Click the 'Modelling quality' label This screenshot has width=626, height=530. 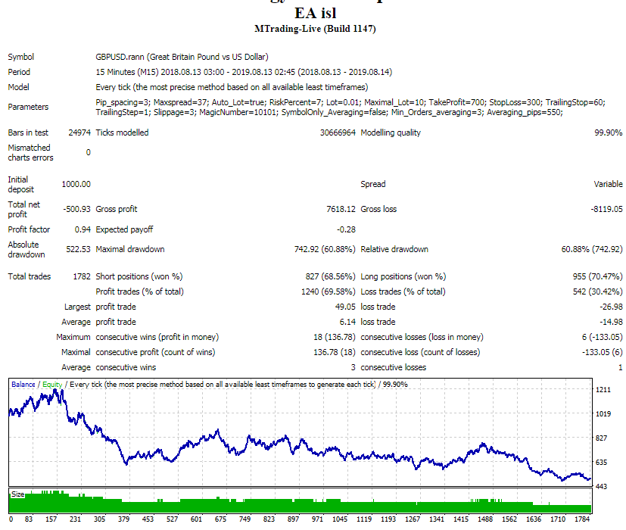[x=391, y=132]
